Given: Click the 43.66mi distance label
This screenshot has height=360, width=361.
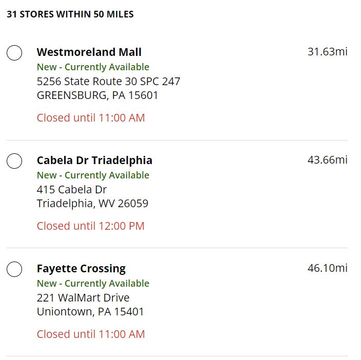Looking at the screenshot, I should [x=327, y=160].
